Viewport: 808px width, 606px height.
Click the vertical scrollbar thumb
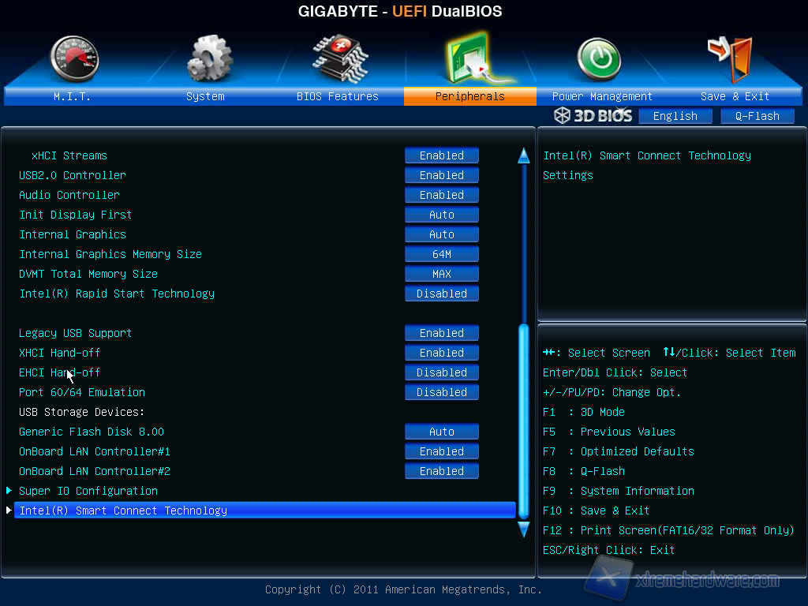[x=523, y=418]
